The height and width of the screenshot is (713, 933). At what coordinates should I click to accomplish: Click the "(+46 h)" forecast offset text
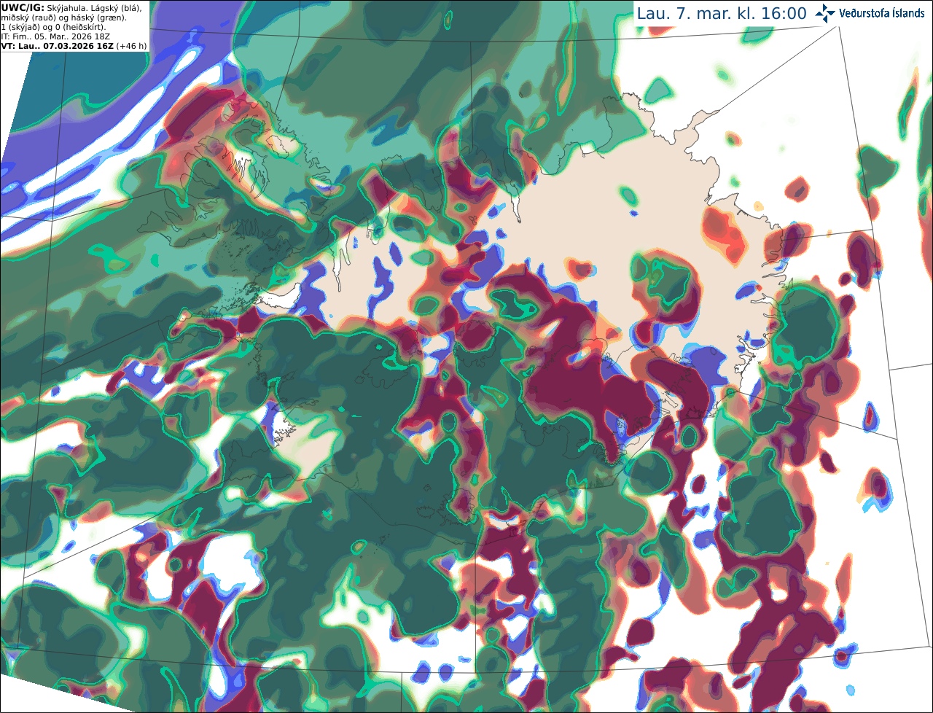pyautogui.click(x=131, y=46)
